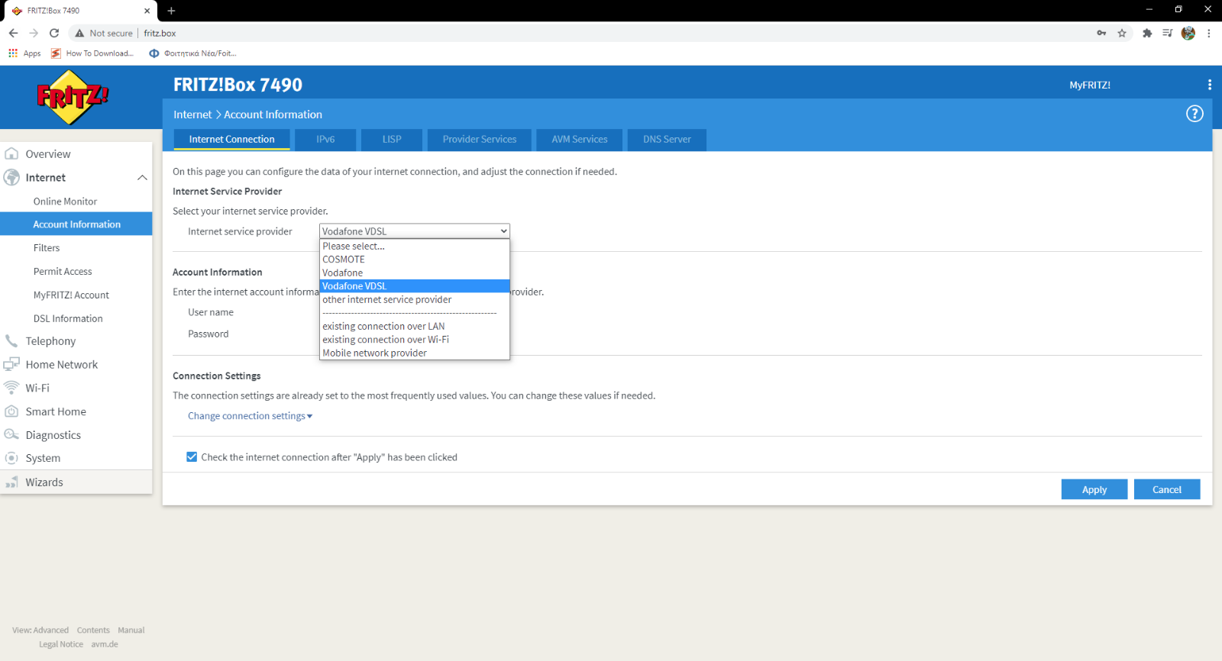Switch to the IPv6 tab

[325, 140]
